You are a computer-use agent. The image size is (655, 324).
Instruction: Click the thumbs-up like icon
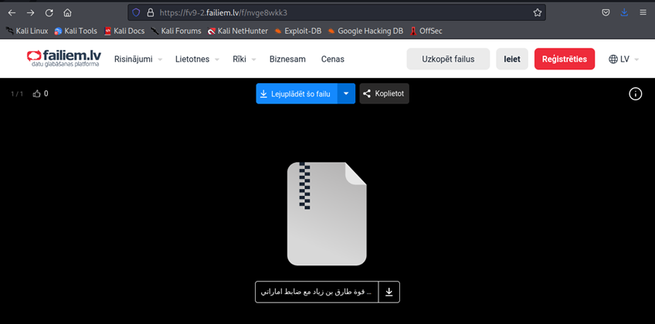tap(37, 94)
